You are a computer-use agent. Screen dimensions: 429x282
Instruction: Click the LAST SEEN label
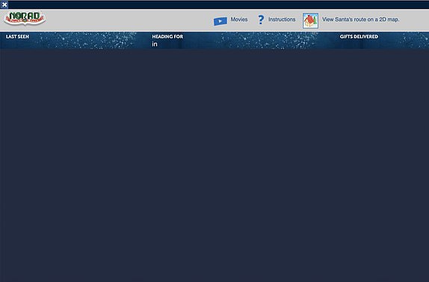[17, 37]
